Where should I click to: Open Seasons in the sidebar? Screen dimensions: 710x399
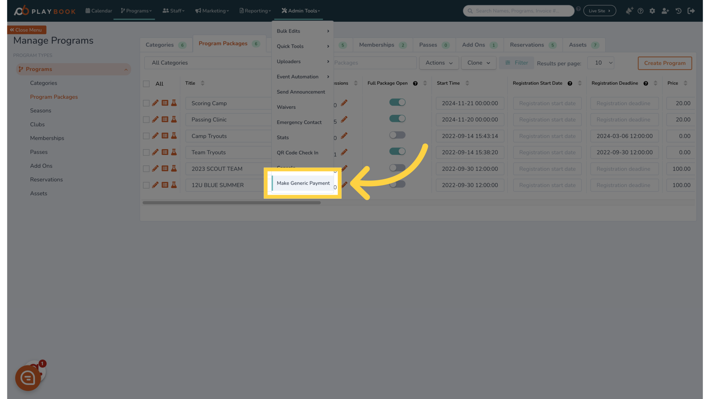tap(41, 110)
